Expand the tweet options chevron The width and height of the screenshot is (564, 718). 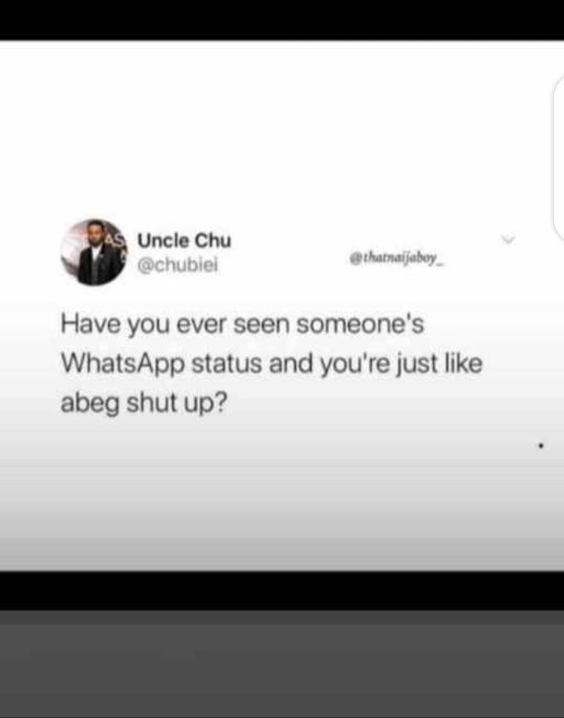click(508, 240)
